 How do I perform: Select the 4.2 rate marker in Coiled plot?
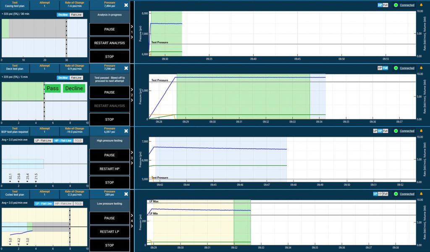[18, 241]
